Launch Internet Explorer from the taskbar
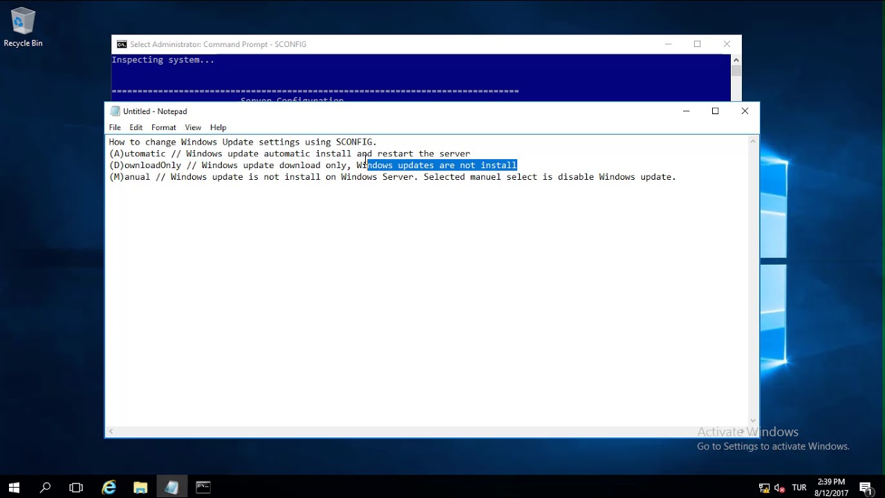The height and width of the screenshot is (498, 885). click(x=109, y=487)
